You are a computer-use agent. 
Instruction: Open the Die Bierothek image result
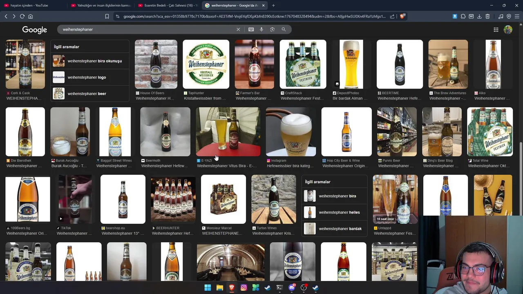coord(25,132)
